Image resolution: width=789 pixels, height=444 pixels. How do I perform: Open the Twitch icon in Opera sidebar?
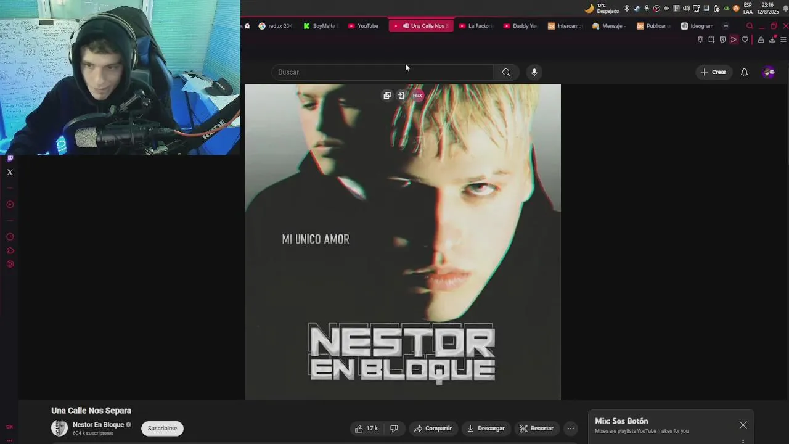(10, 158)
